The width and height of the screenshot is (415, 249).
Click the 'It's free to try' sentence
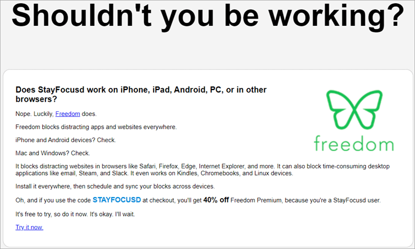tap(75, 214)
